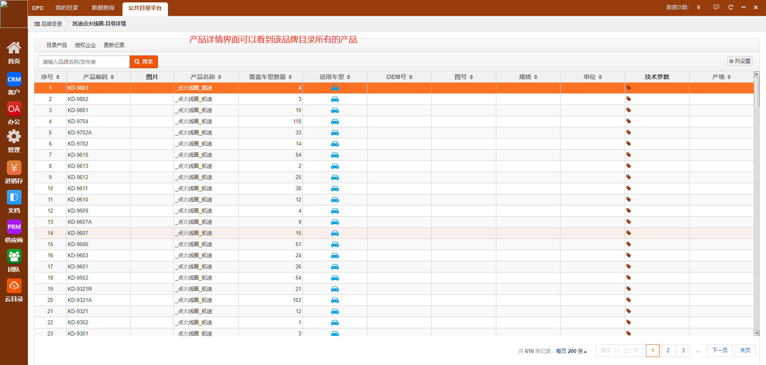Click the yen currency icon in title bar
This screenshot has height=365, width=766.
699,7
